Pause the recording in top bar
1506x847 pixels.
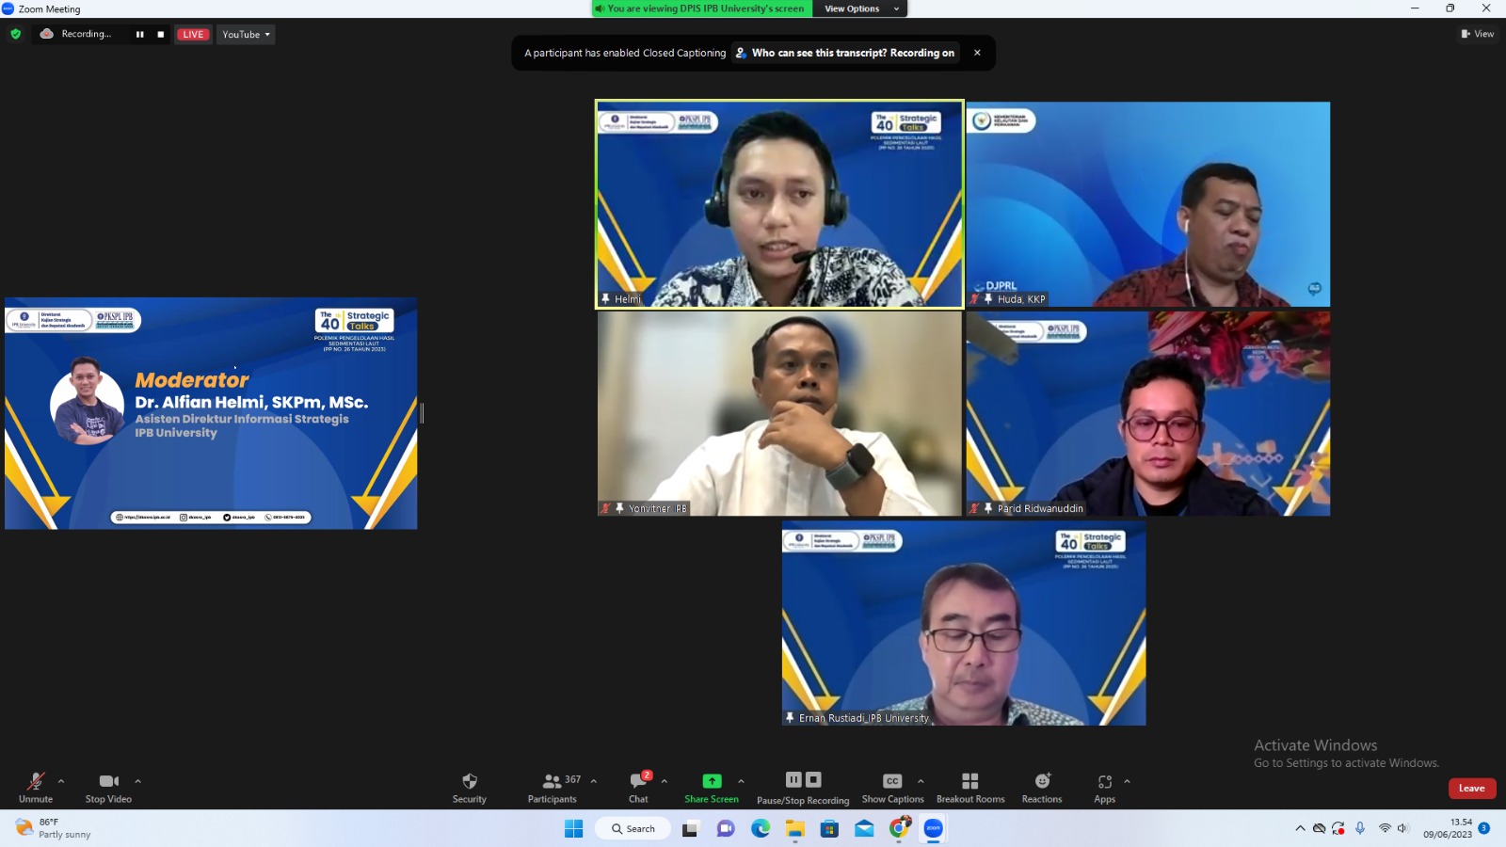[x=140, y=35]
